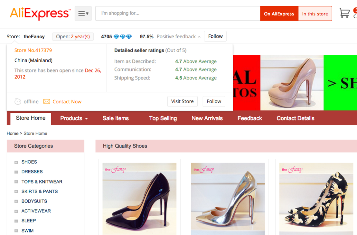Switch to Store Home tab

[x=31, y=118]
